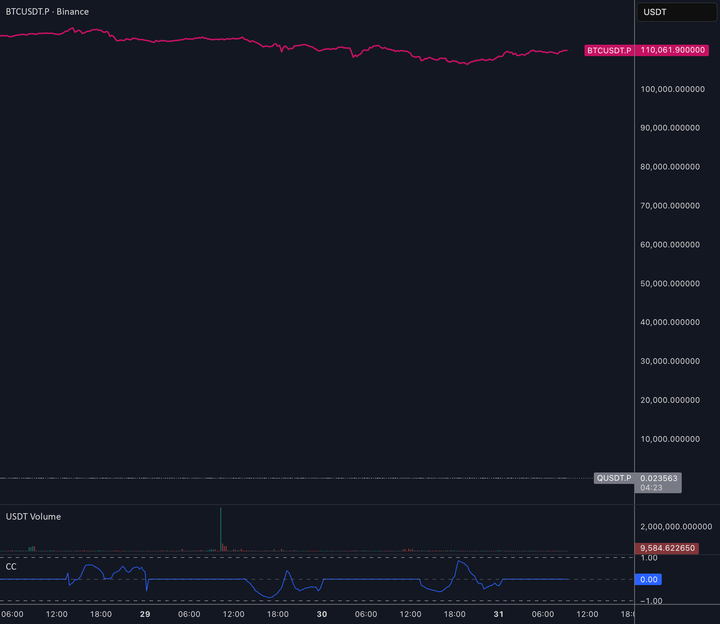Open the USDT currency selector
Image resolution: width=720 pixels, height=624 pixels.
676,12
